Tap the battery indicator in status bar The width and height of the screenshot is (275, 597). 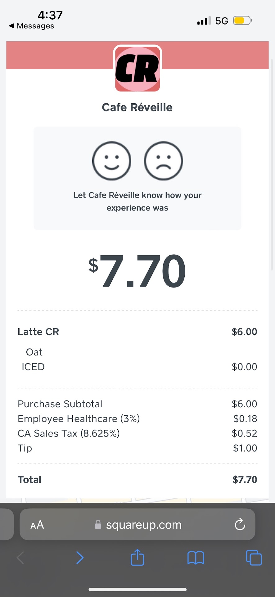click(x=242, y=21)
